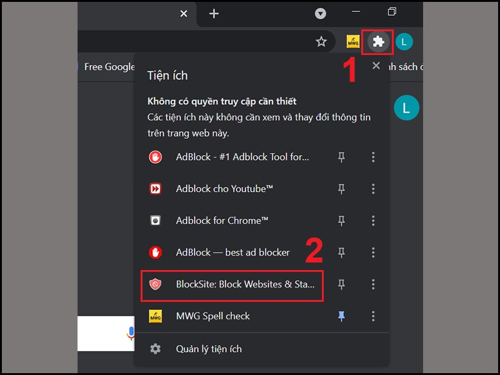Open more options for Adblock for Chrome
500x375 pixels.
[373, 221]
